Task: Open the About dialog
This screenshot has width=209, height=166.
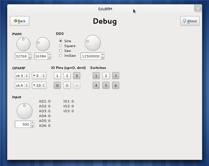Action: [x=190, y=21]
